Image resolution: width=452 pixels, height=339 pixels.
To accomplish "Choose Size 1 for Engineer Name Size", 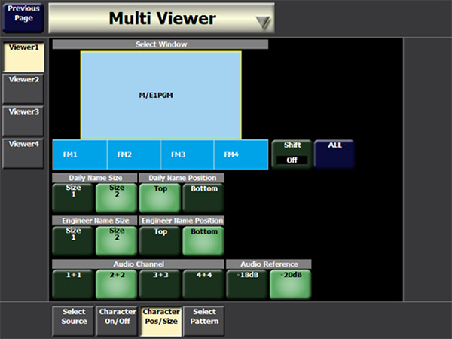I will (73, 240).
